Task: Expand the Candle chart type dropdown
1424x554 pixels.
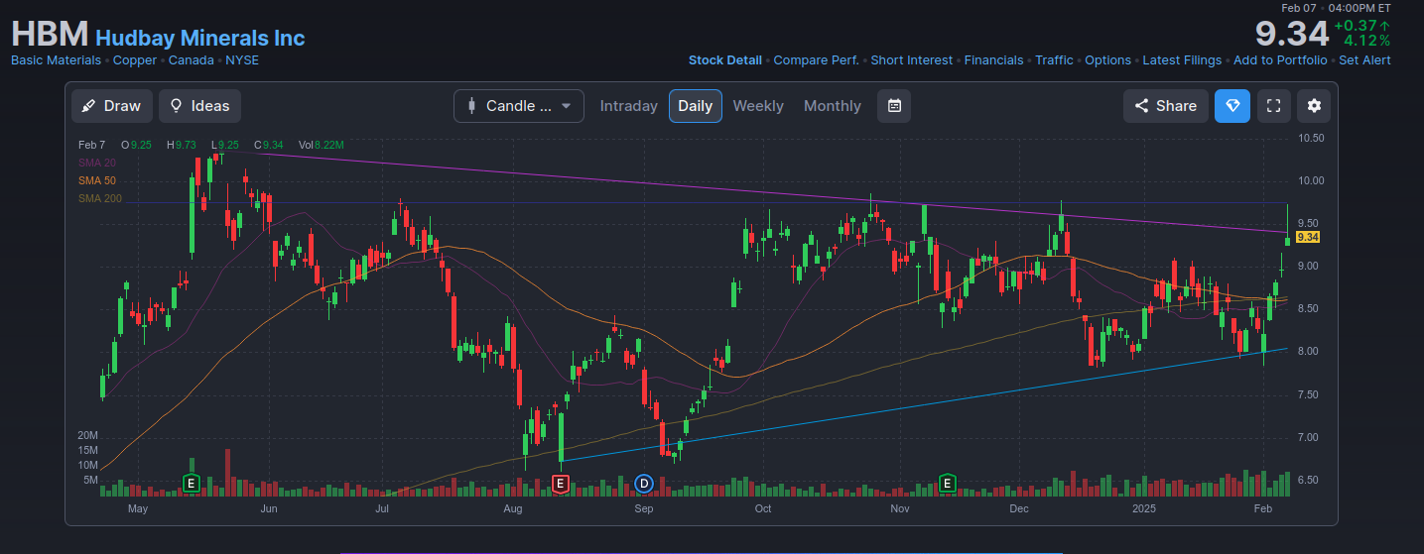Action: [x=518, y=106]
